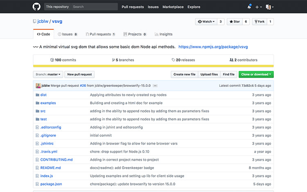Click the .jshintrc file icon

(x=37, y=143)
